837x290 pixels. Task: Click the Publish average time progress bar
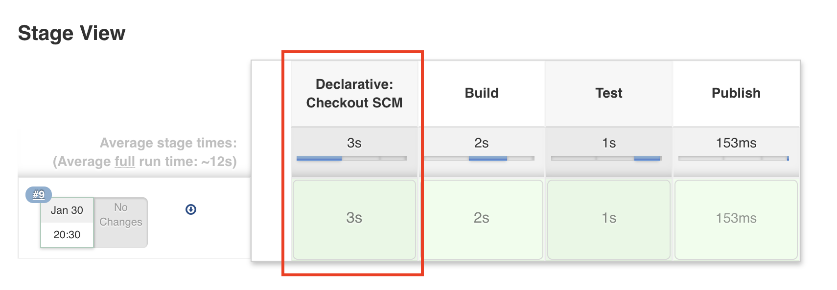coord(733,159)
